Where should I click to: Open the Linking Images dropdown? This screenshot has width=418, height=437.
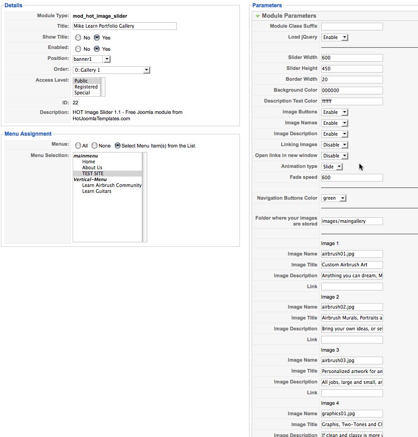(x=334, y=145)
